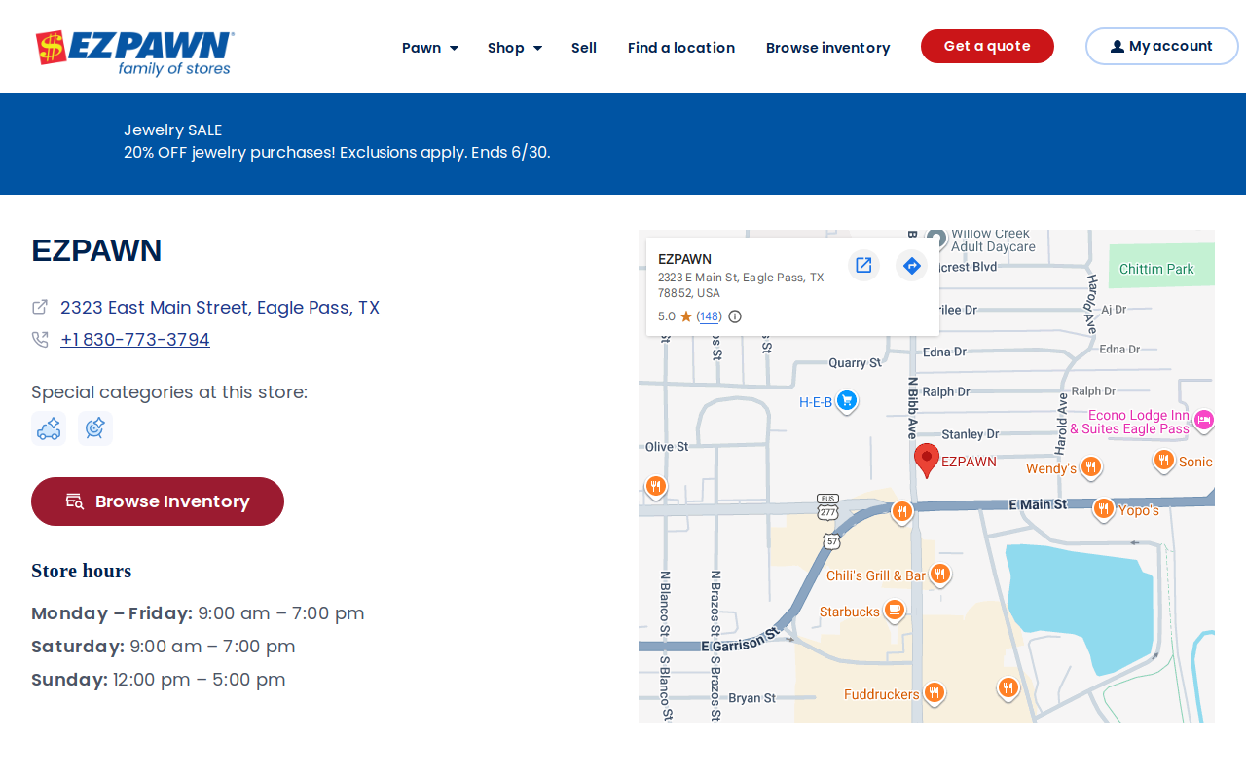Click the red Browse Inventory button

158,501
